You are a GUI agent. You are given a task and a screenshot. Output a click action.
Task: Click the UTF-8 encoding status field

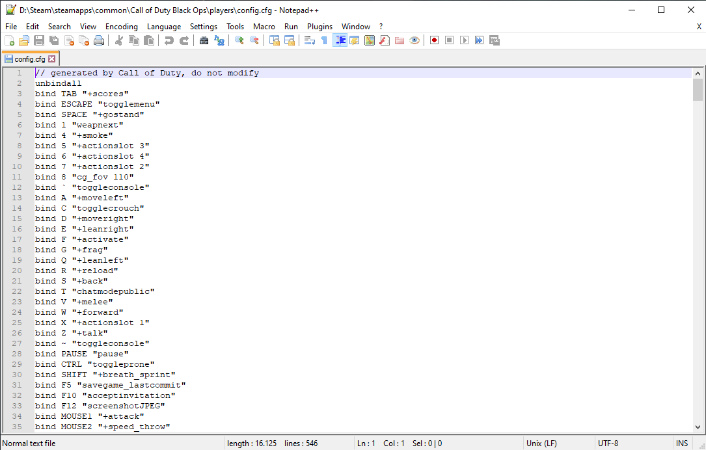point(608,443)
